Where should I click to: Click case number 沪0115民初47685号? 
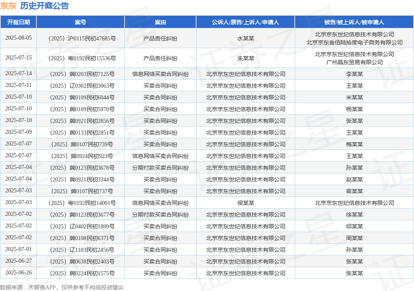(x=82, y=38)
